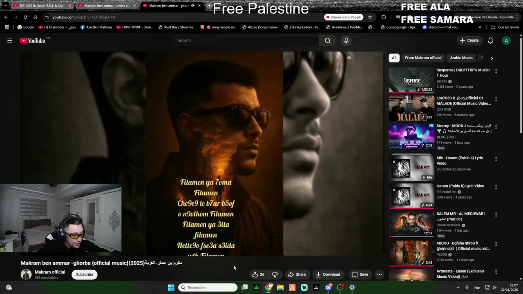The height and width of the screenshot is (294, 523).
Task: Subscribe to Makram official
Action: tap(85, 274)
